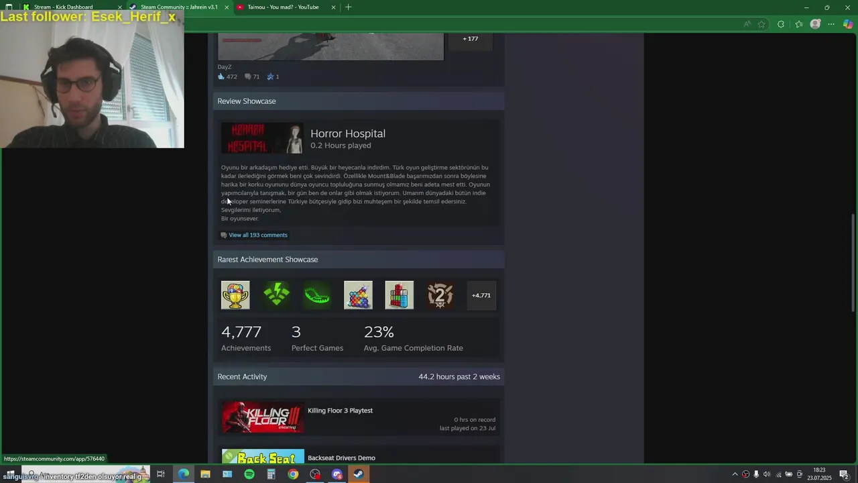Click the Rarest Achievement Showcase header
Viewport: 858px width, 483px height.
tap(359, 260)
